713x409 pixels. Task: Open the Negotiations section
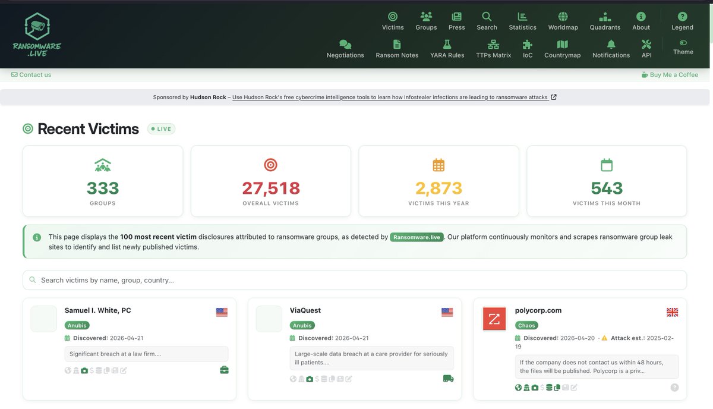pyautogui.click(x=345, y=49)
